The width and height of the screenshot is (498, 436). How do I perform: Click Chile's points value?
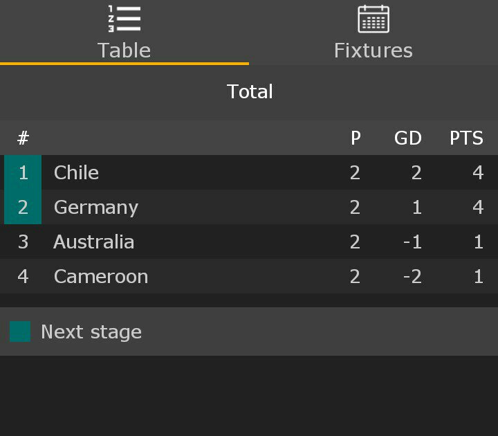click(478, 172)
